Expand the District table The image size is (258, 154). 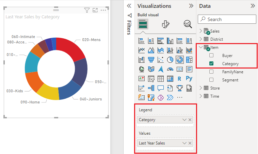coord(200,39)
